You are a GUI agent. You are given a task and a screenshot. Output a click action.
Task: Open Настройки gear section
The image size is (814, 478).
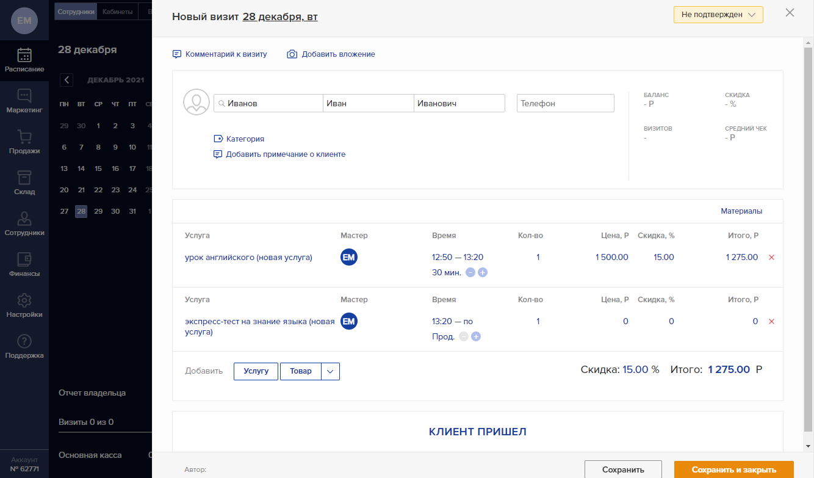tap(24, 306)
